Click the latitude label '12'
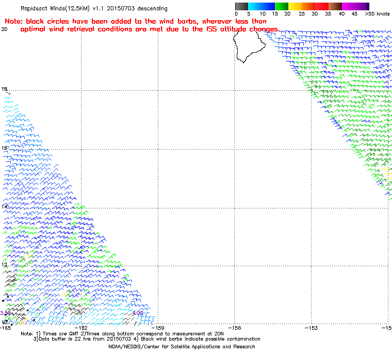 click(5, 265)
